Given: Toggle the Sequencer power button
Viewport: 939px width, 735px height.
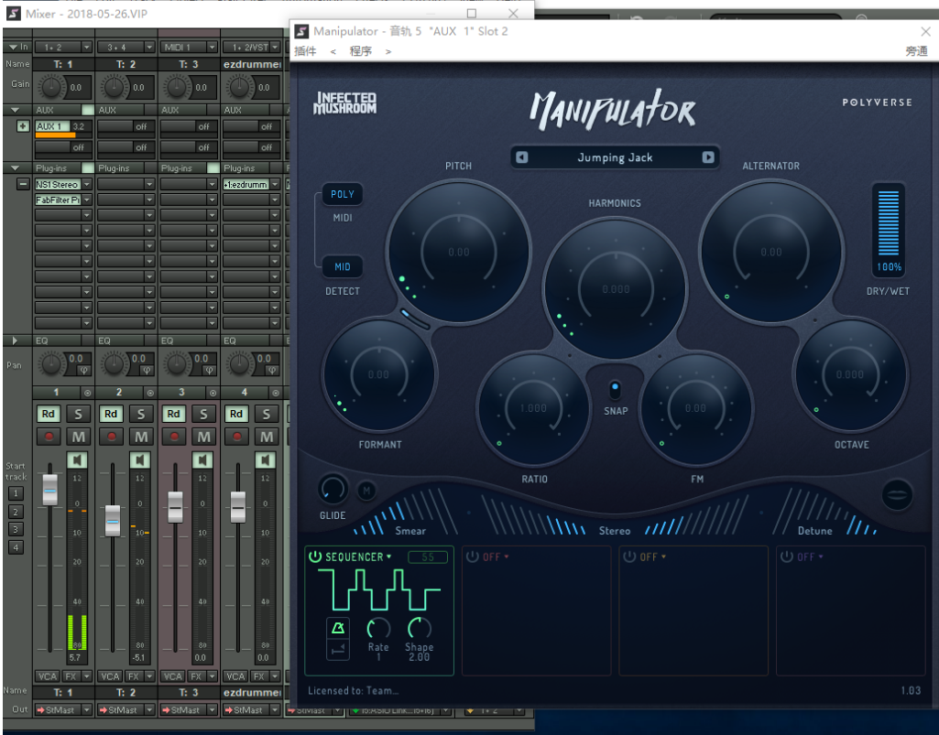Looking at the screenshot, I should 315,557.
